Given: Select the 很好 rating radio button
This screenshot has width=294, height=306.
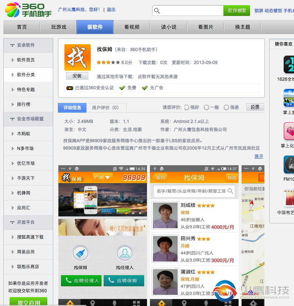Looking at the screenshot, I should click(187, 107).
